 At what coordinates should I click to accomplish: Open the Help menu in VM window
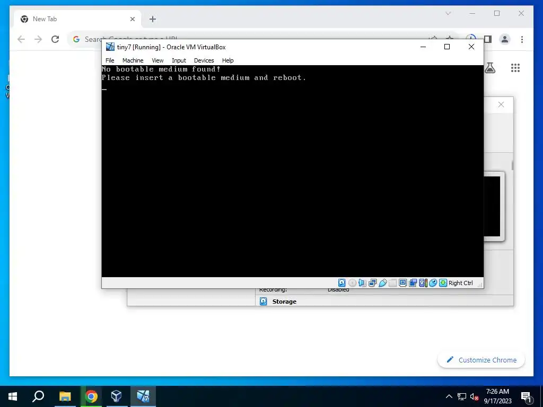pyautogui.click(x=228, y=60)
